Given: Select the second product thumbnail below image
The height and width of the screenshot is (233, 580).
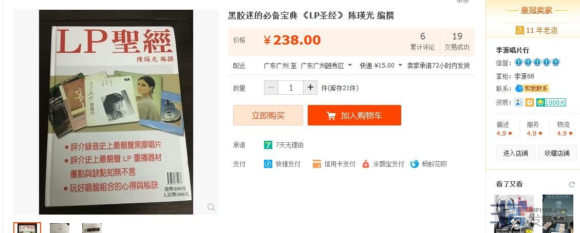Looking at the screenshot, I should (60, 228).
